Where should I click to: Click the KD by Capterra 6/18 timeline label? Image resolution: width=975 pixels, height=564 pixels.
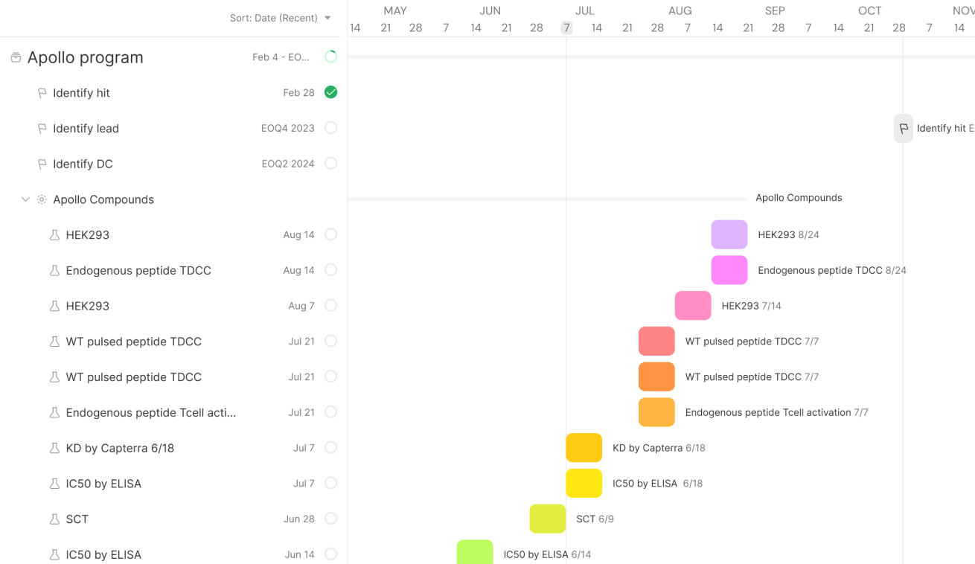coord(659,448)
